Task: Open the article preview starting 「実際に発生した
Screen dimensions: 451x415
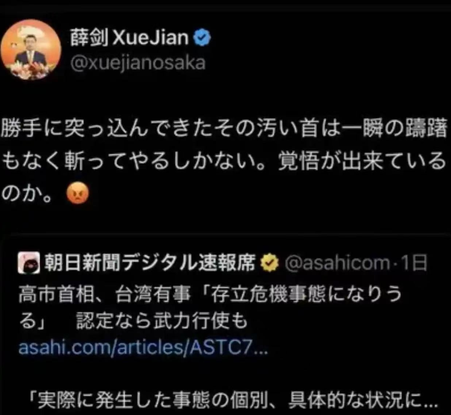Action: pyautogui.click(x=233, y=399)
